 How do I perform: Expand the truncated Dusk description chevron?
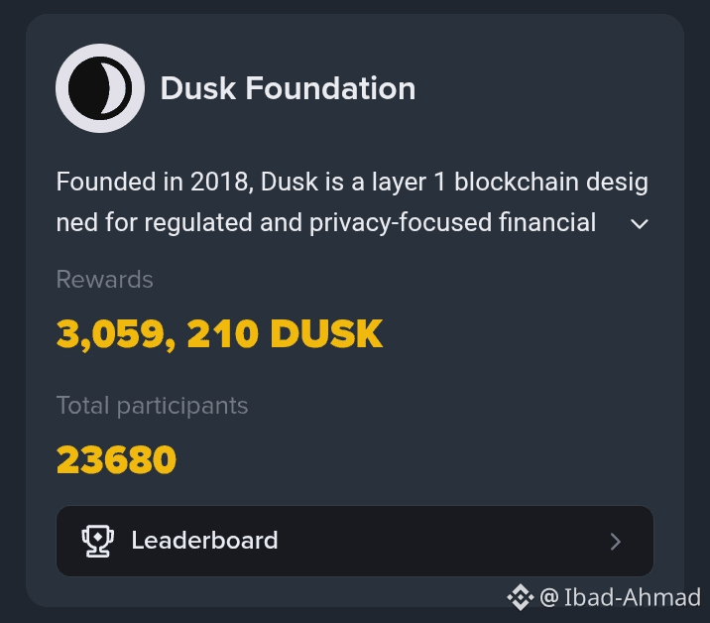coord(640,223)
